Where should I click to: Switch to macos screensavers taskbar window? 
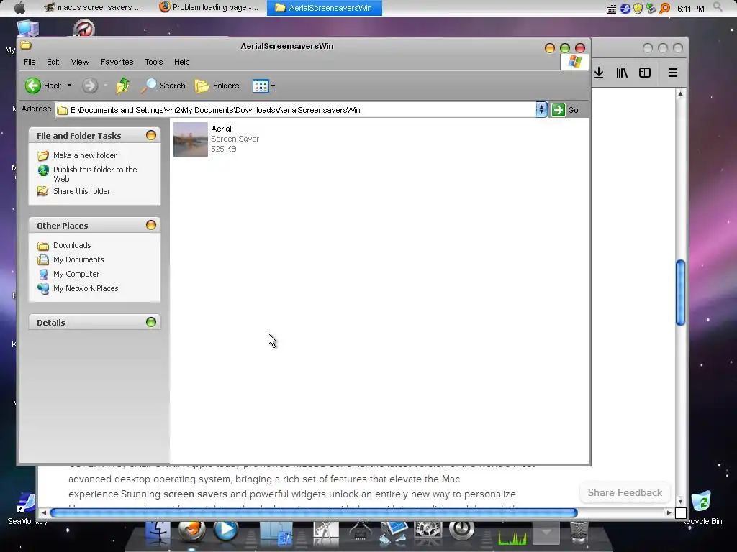coord(93,7)
